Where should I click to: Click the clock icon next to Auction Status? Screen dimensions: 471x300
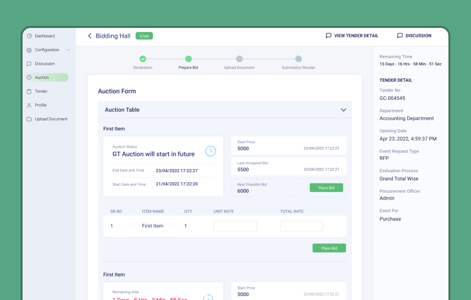pyautogui.click(x=210, y=151)
